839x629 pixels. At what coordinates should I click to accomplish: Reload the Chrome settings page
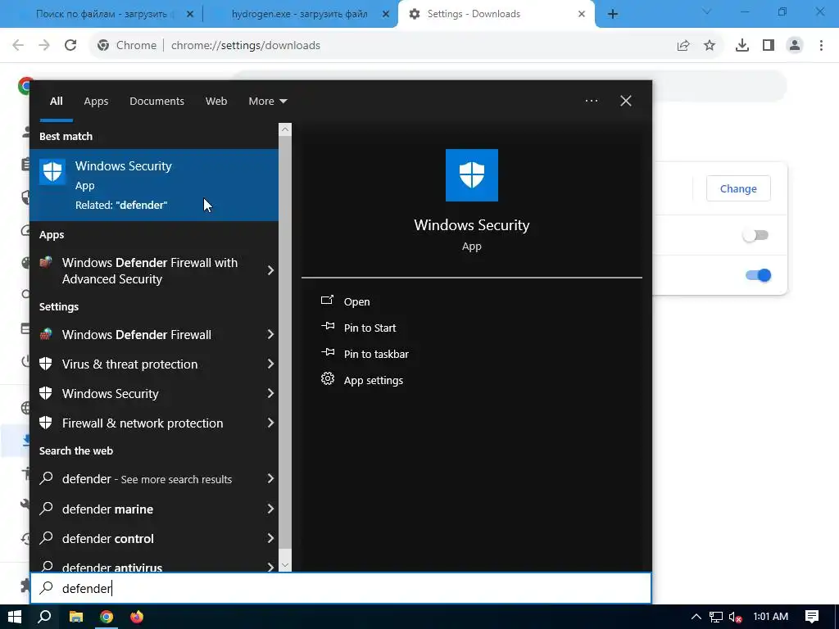(70, 46)
